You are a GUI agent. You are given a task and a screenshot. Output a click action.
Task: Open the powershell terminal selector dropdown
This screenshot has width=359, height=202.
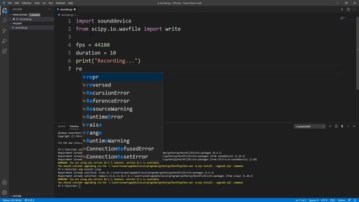(x=310, y=126)
